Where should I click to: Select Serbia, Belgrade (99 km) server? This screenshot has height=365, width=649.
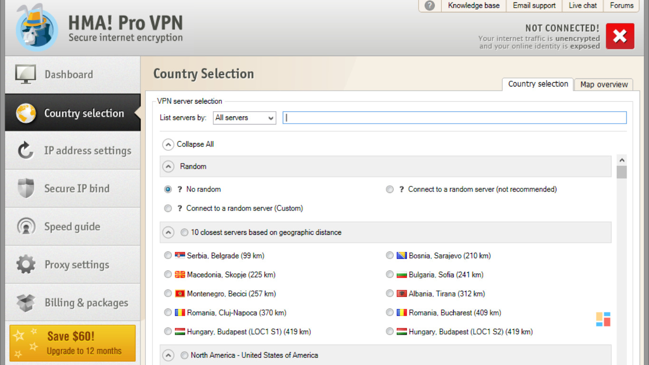pos(168,256)
